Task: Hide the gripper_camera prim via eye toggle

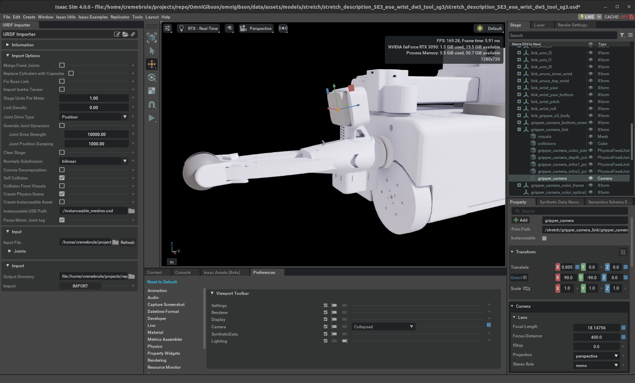Action: (x=591, y=178)
